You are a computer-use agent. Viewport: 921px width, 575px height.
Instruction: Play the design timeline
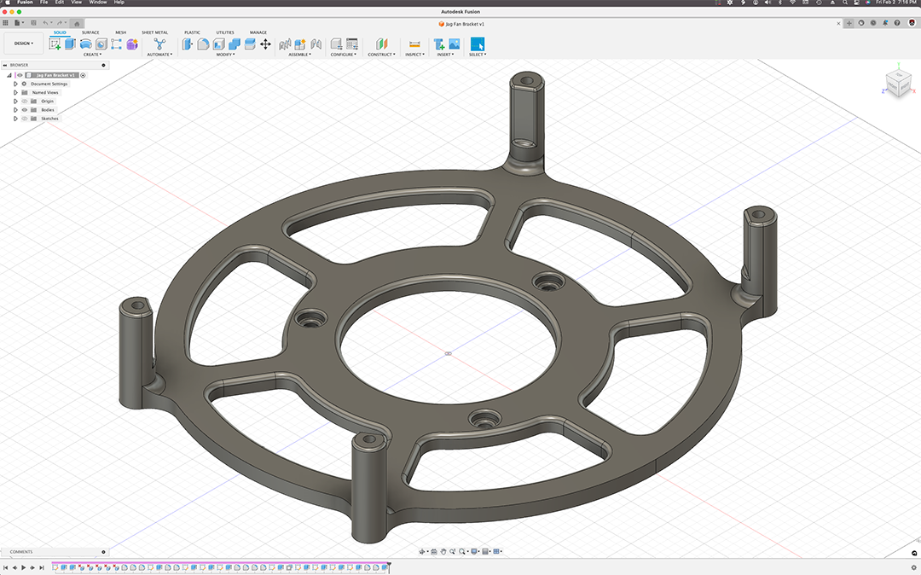24,568
